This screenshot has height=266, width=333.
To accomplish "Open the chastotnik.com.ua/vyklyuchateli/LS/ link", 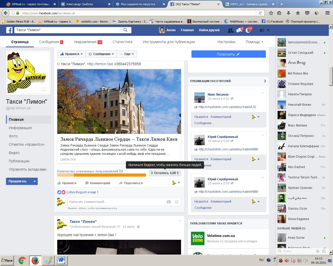I will 227,107.
